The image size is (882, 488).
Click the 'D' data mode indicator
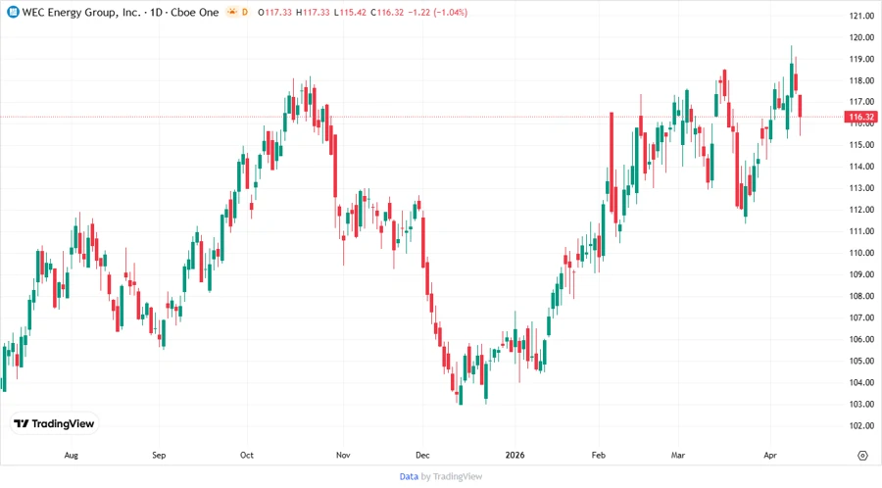point(245,12)
